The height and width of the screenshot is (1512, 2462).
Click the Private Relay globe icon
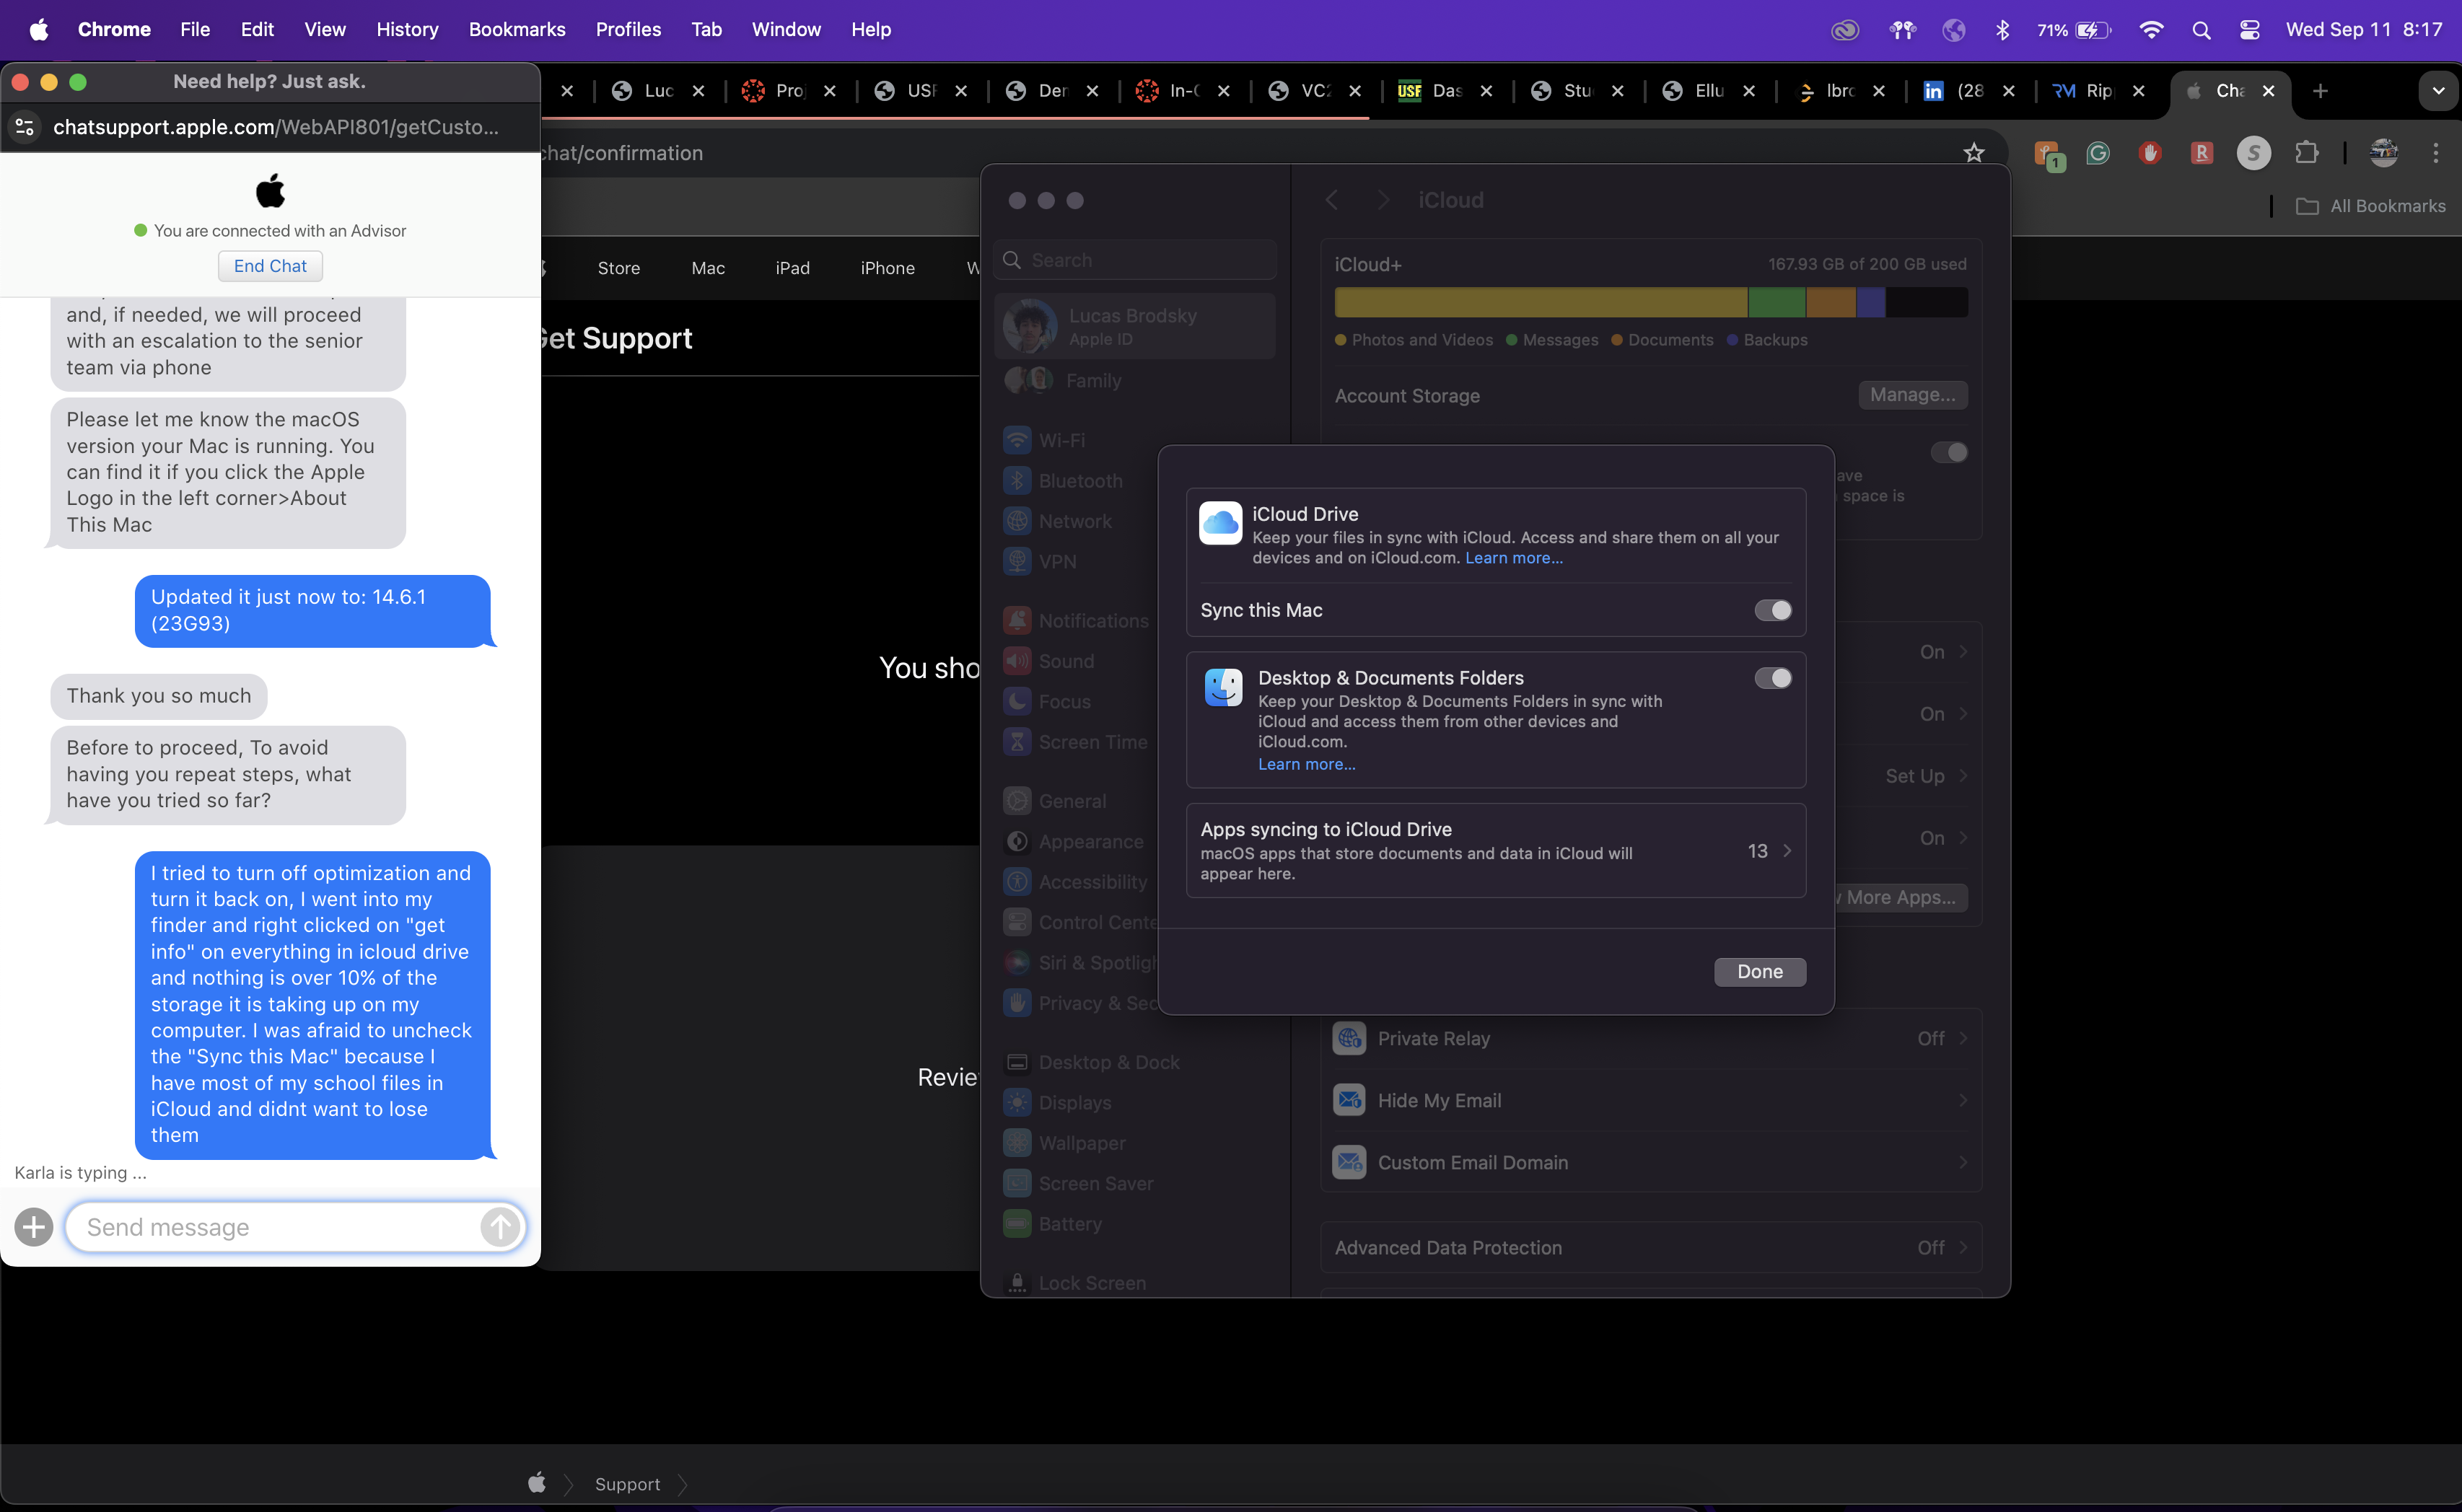pyautogui.click(x=1349, y=1039)
